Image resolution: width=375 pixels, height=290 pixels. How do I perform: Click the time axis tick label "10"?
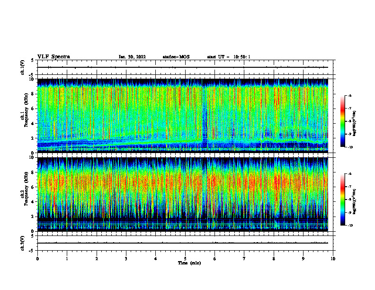pos(333,259)
